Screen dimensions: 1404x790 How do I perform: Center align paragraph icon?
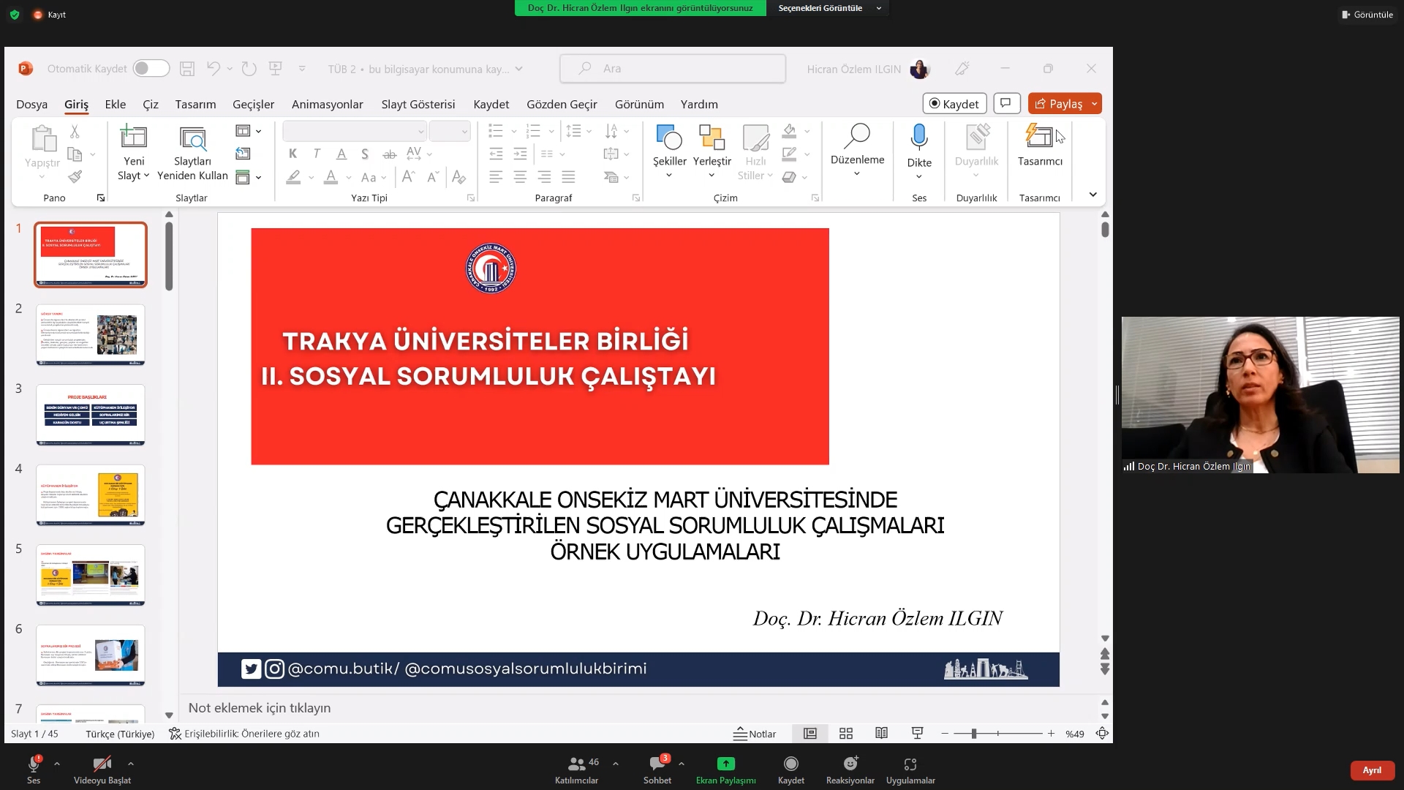click(x=520, y=176)
